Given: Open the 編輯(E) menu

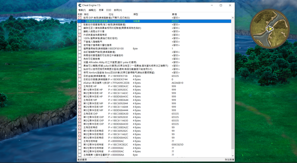Looking at the screenshot, I should pos(92,10).
